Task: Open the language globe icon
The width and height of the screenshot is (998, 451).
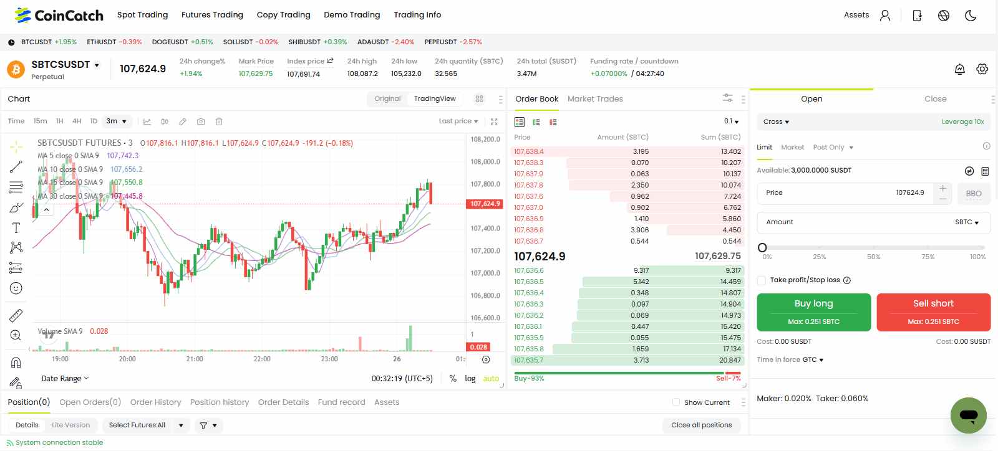Action: point(944,16)
